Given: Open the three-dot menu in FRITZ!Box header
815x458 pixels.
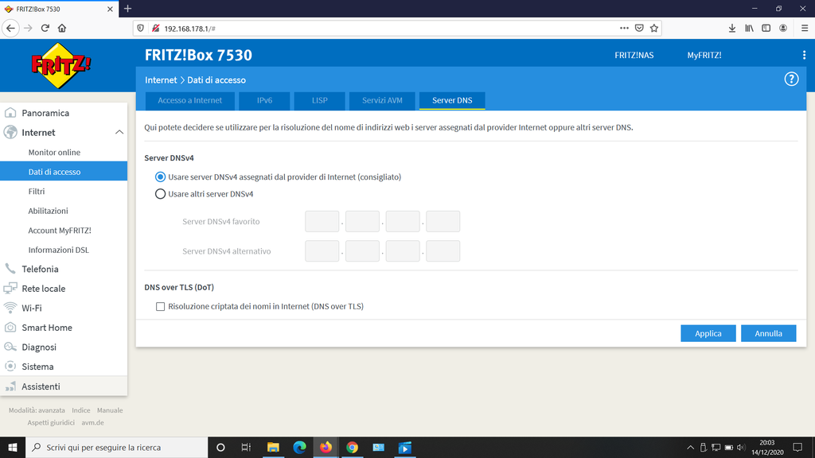Looking at the screenshot, I should click(x=804, y=55).
